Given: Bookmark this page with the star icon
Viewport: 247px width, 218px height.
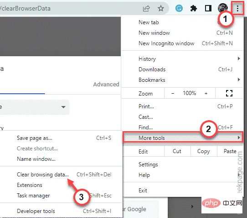Looking at the screenshot, I should pyautogui.click(x=161, y=8).
